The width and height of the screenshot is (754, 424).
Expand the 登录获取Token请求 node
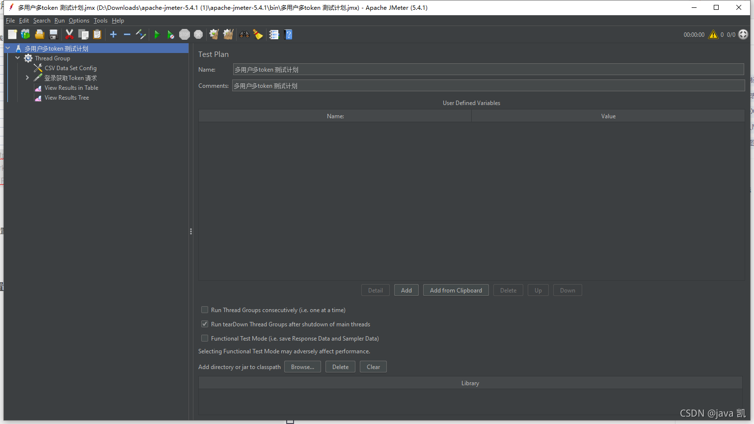(27, 78)
